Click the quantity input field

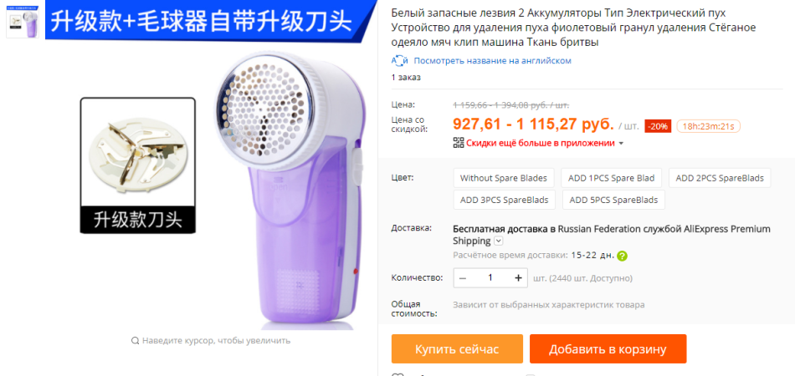tap(490, 278)
